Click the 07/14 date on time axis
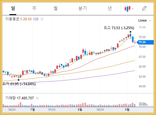Image resolution: width=156 pixels, height=115 pixels. tap(52, 110)
